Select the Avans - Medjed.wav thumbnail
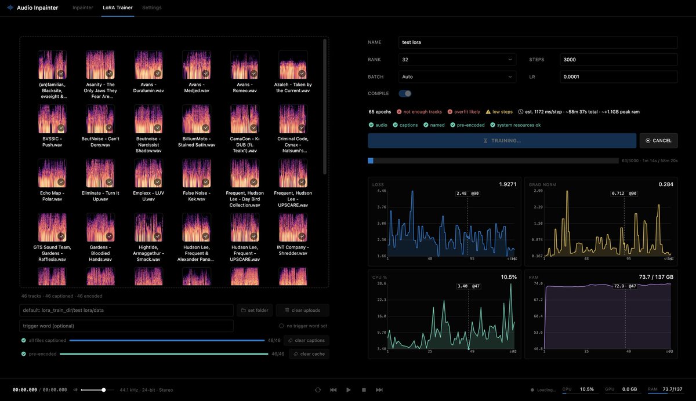 197,64
